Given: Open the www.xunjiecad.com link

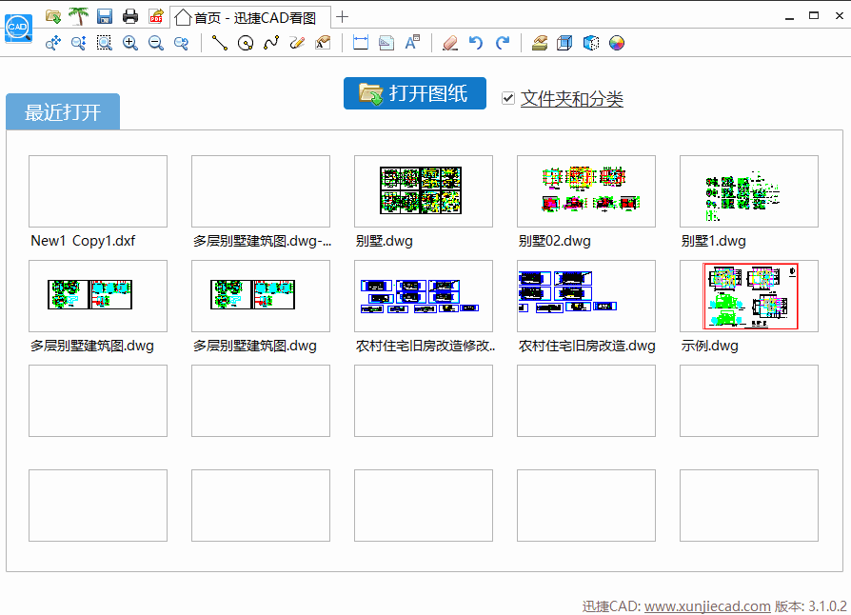Looking at the screenshot, I should pos(707,605).
